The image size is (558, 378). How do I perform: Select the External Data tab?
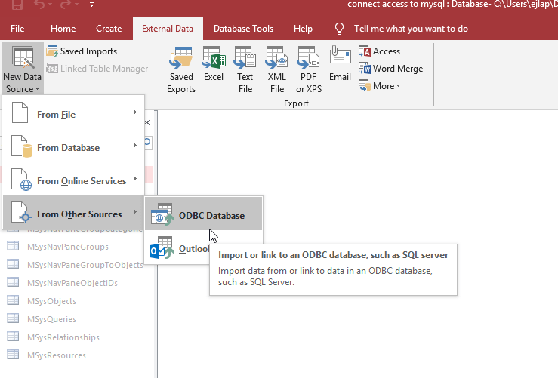point(168,29)
